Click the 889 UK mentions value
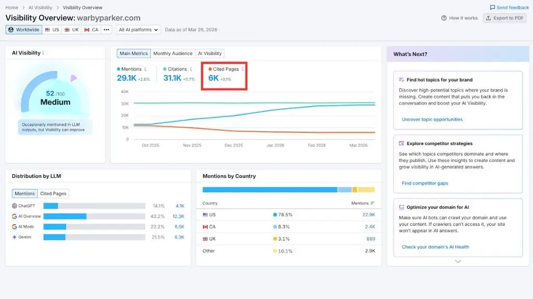 coord(371,239)
